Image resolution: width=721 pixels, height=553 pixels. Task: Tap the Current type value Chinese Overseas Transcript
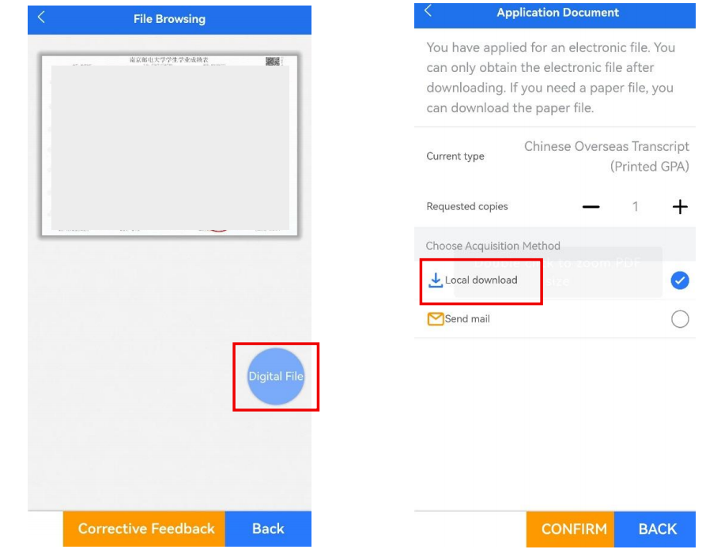pyautogui.click(x=606, y=156)
